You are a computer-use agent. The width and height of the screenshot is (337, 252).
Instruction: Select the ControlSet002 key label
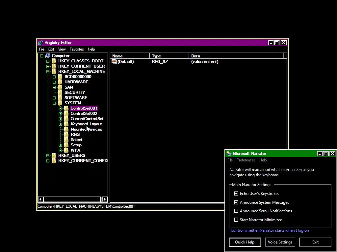click(84, 114)
